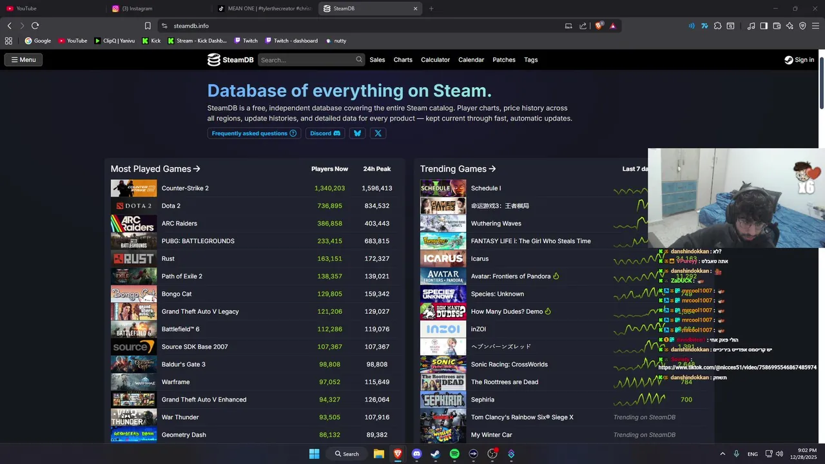Screen dimensions: 825x464
Task: Open the Calendar menu item
Action: pos(471,60)
